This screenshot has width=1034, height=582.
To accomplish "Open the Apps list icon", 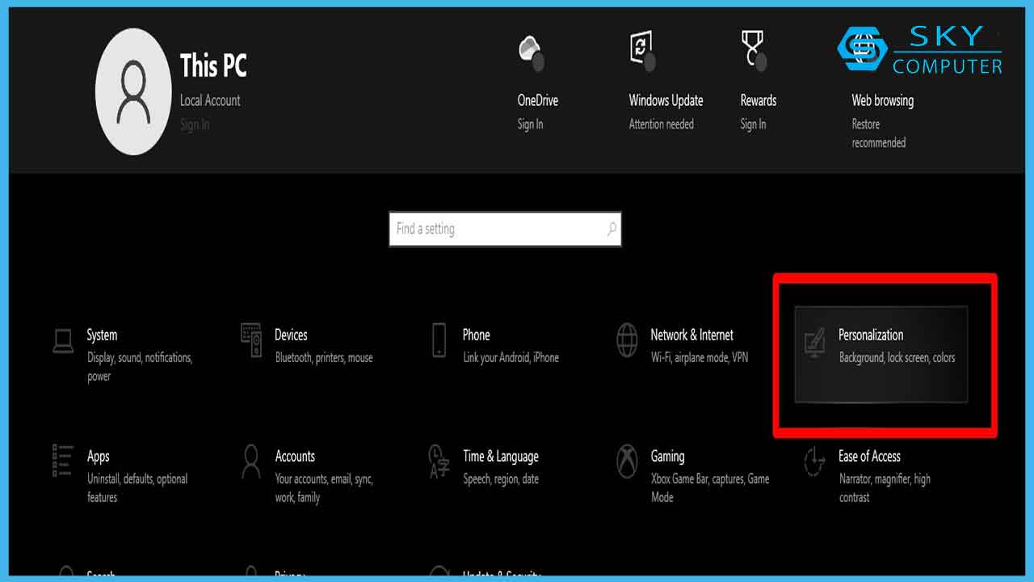I will click(x=63, y=461).
